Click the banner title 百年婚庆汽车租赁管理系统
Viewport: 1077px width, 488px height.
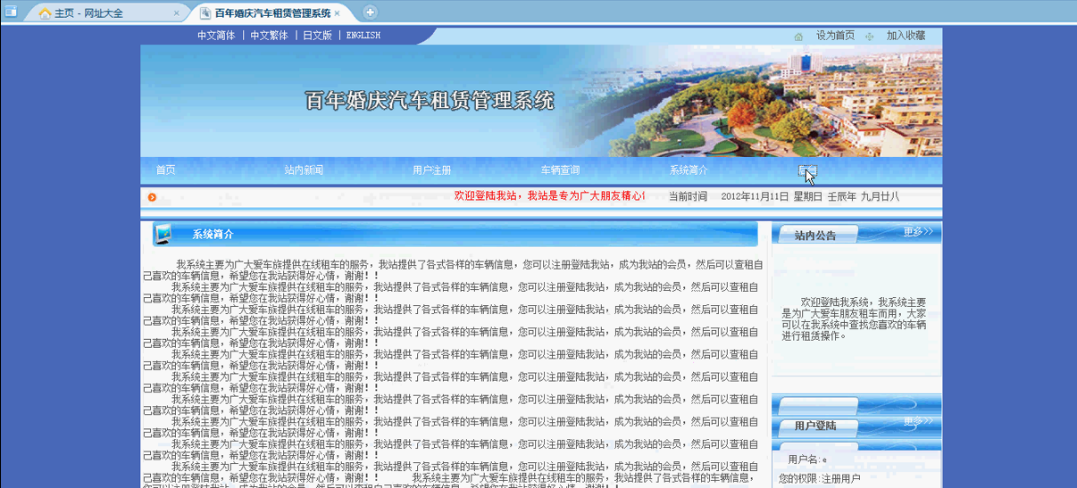click(x=430, y=100)
